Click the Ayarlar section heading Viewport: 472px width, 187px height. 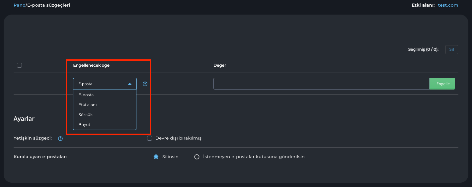click(24, 119)
